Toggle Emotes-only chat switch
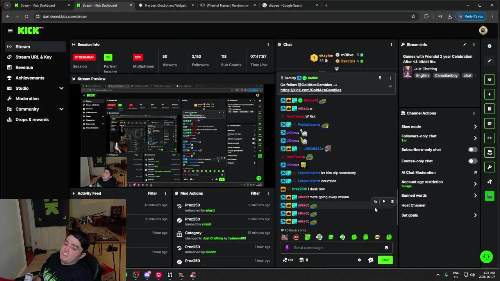500x281 pixels. click(472, 161)
